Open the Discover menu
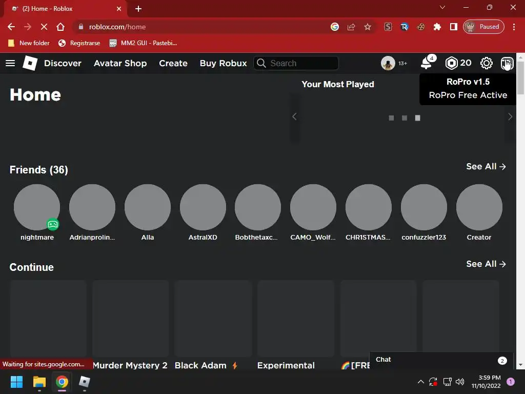 [x=63, y=63]
